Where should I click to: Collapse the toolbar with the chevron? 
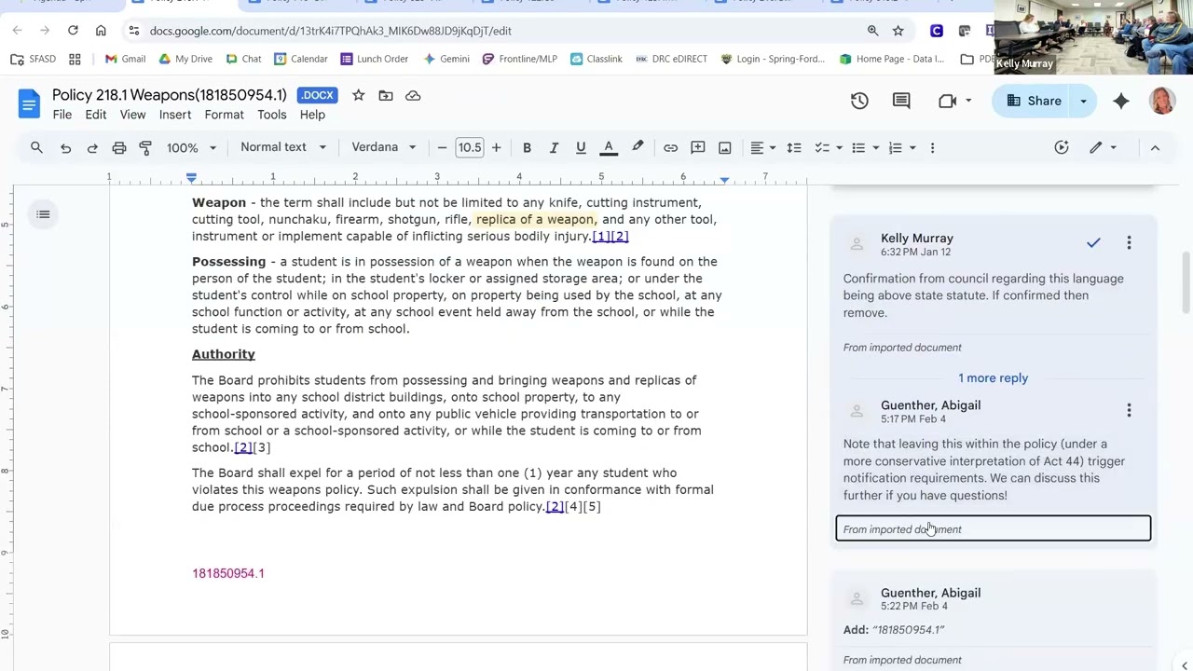pos(1155,147)
